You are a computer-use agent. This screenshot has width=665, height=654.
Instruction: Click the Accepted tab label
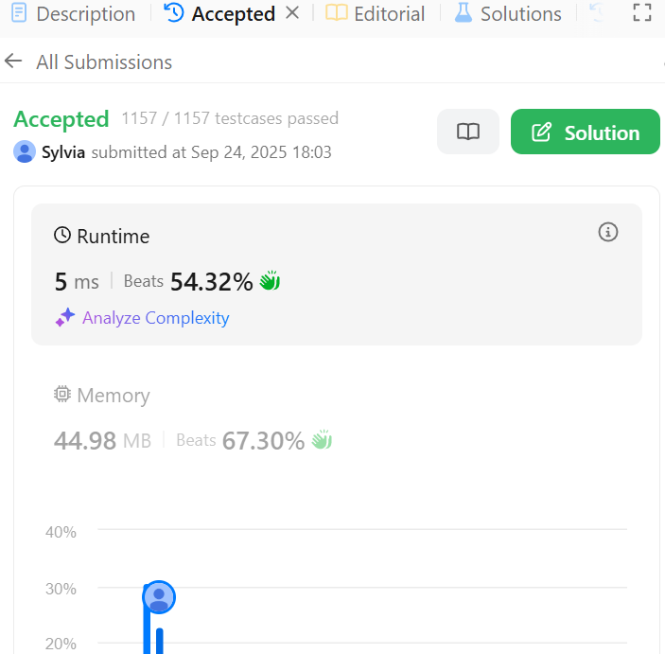click(x=233, y=14)
